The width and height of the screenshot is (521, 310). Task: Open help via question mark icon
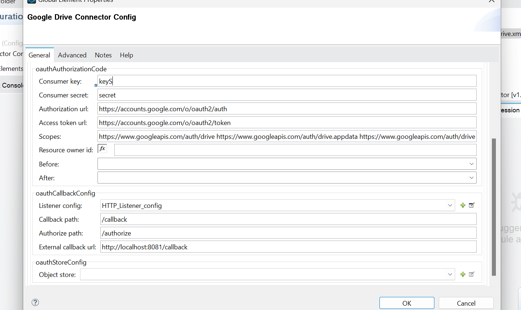click(x=35, y=302)
